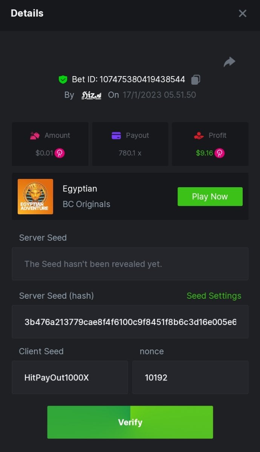This screenshot has height=452, width=260.
Task: Open the Egyptian Adventure game thumbnail
Action: tap(35, 197)
